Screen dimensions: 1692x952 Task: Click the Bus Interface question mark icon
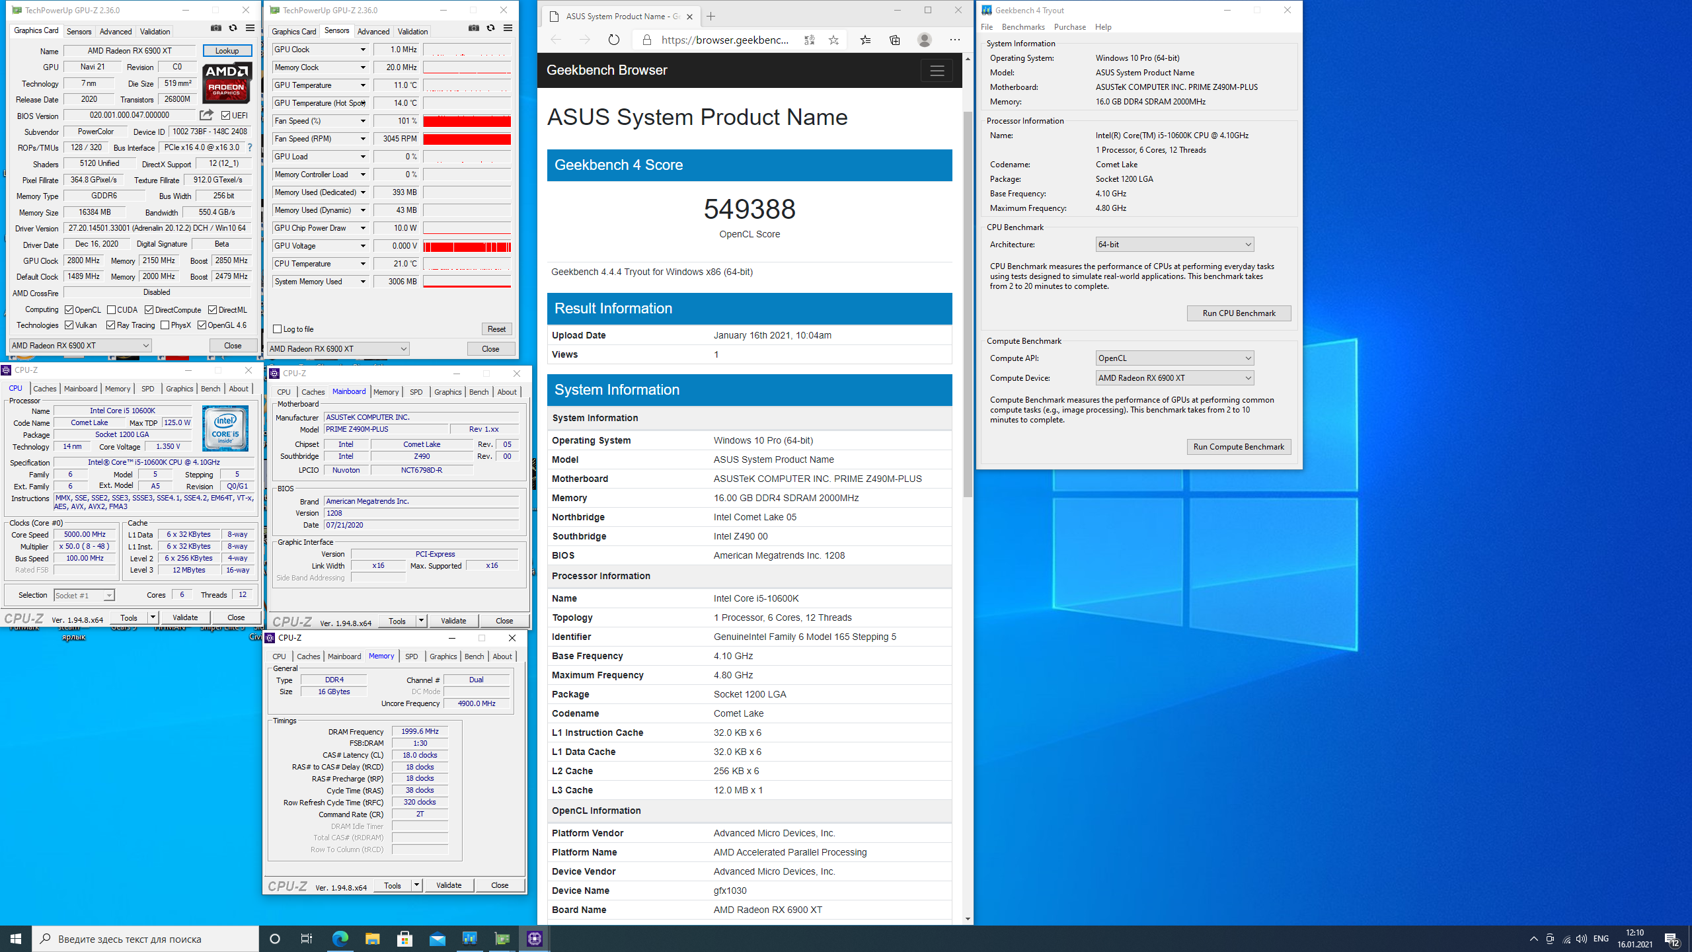tap(250, 147)
